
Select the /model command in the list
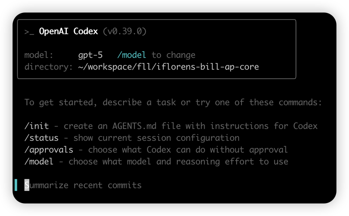[x=39, y=162]
